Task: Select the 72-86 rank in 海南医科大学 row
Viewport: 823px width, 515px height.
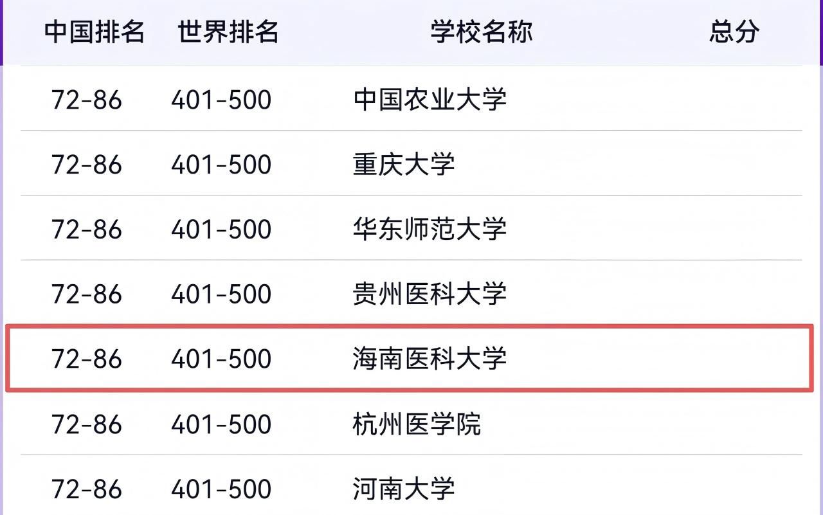Action: coord(87,359)
